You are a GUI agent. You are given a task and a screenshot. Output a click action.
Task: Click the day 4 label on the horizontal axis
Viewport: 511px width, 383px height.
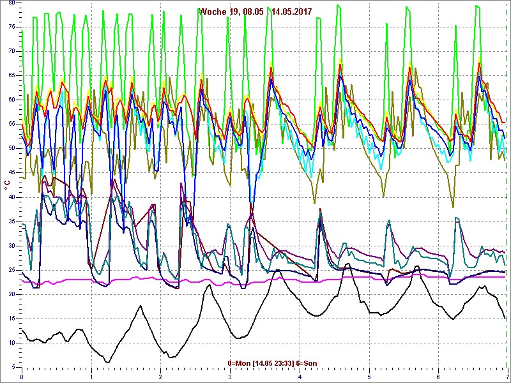click(300, 377)
